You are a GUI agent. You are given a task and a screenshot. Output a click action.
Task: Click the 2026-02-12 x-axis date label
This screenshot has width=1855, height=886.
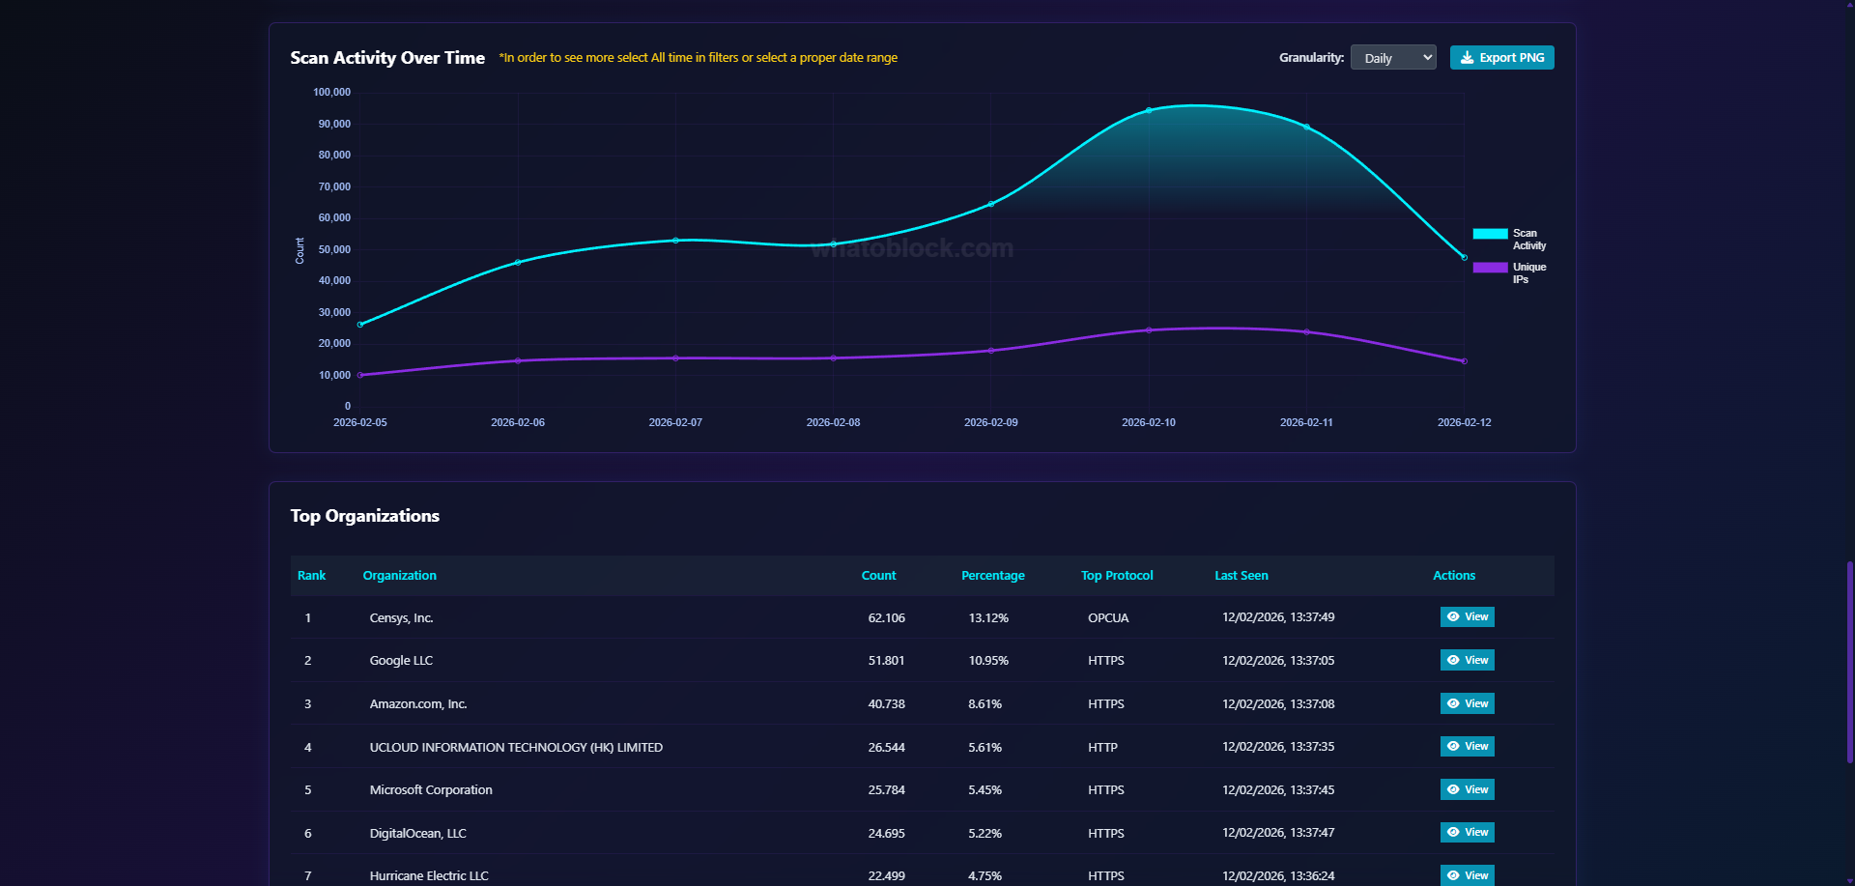1464,423
